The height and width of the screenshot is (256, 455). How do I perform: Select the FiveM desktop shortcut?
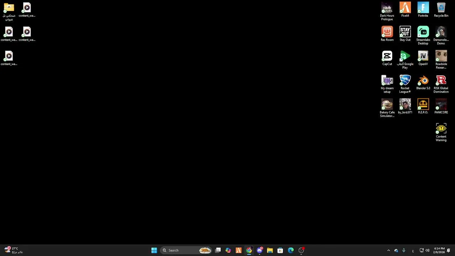[x=405, y=10]
